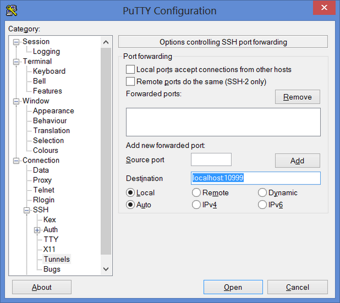340x303 pixels.
Task: Choose the Dynamic forwarding option
Action: coord(262,193)
